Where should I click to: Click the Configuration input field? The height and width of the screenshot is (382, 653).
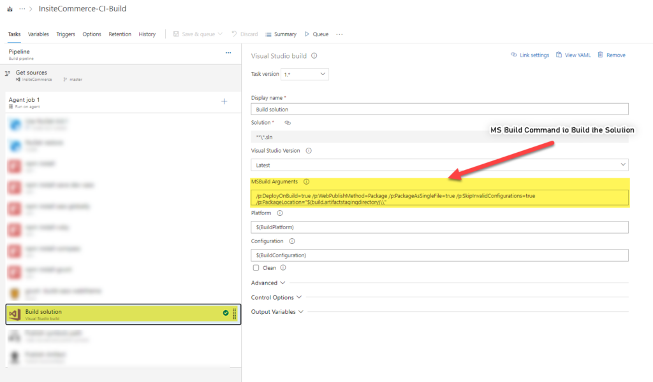click(x=439, y=255)
